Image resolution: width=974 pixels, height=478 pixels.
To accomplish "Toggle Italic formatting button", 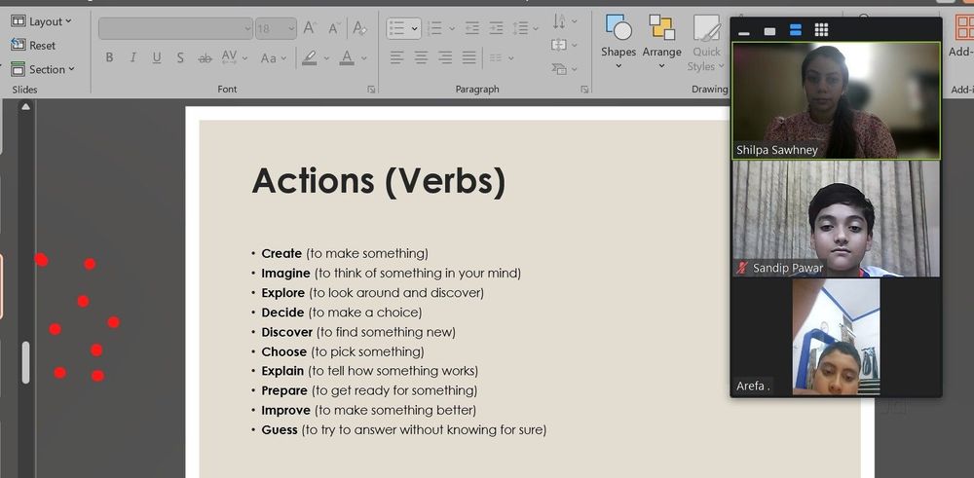I will (132, 57).
